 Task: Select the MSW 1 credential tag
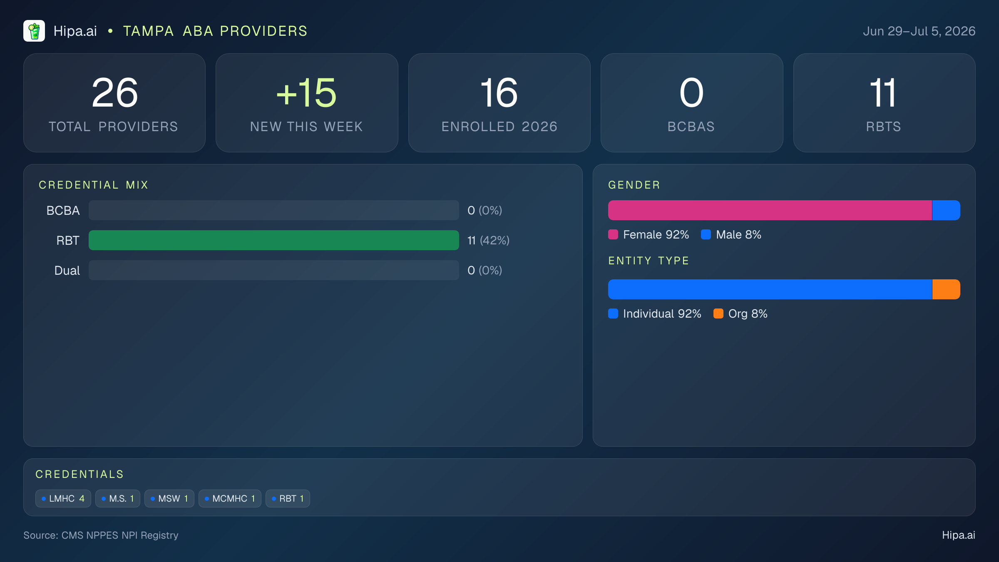coord(169,498)
